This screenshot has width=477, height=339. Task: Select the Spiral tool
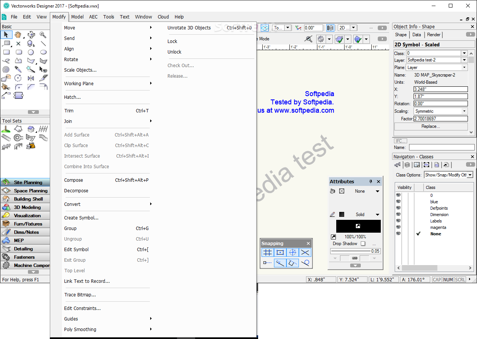6,69
